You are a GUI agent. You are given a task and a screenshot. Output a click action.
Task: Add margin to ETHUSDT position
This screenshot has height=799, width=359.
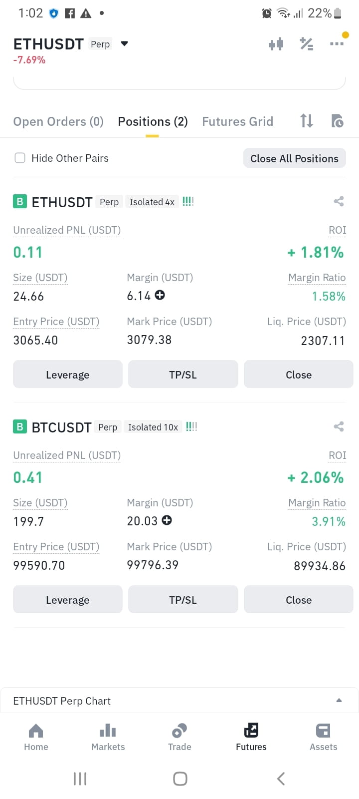(160, 295)
